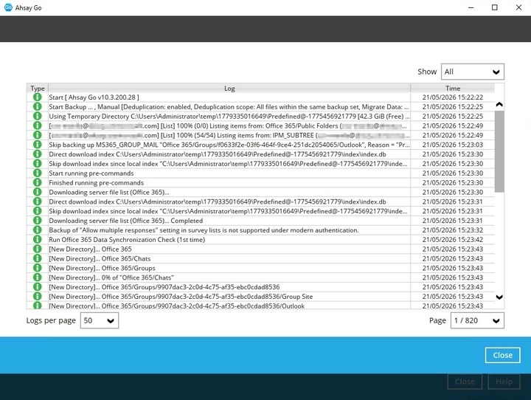Select log entry "Finished running pre-commands"
This screenshot has height=400, width=531.
[x=96, y=183]
